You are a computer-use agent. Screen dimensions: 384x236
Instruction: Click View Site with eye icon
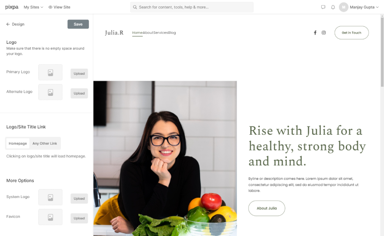(x=59, y=7)
